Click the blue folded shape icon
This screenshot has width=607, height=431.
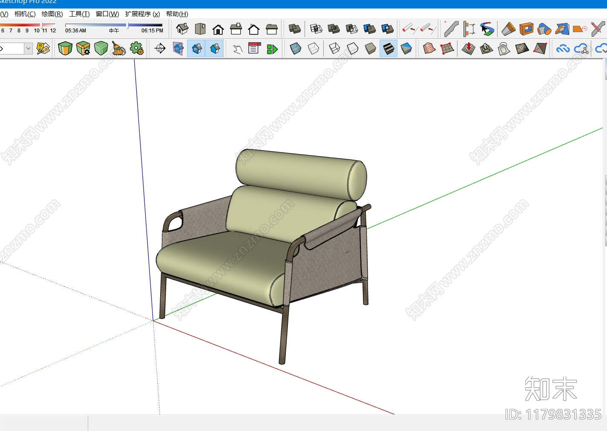click(x=562, y=29)
